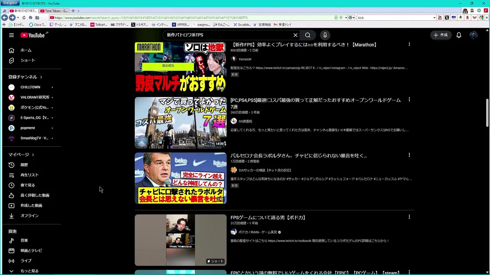
Task: Open the browser search box dropdown arrow
Action: tap(434, 18)
